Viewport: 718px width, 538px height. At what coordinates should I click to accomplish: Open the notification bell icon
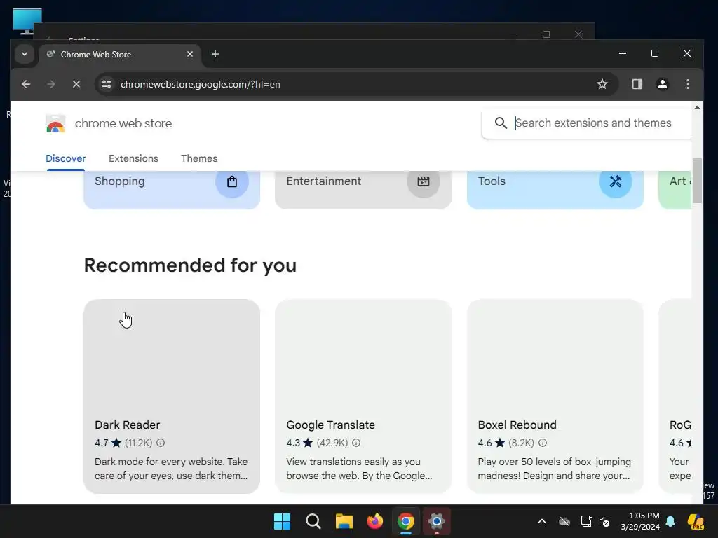click(x=670, y=521)
